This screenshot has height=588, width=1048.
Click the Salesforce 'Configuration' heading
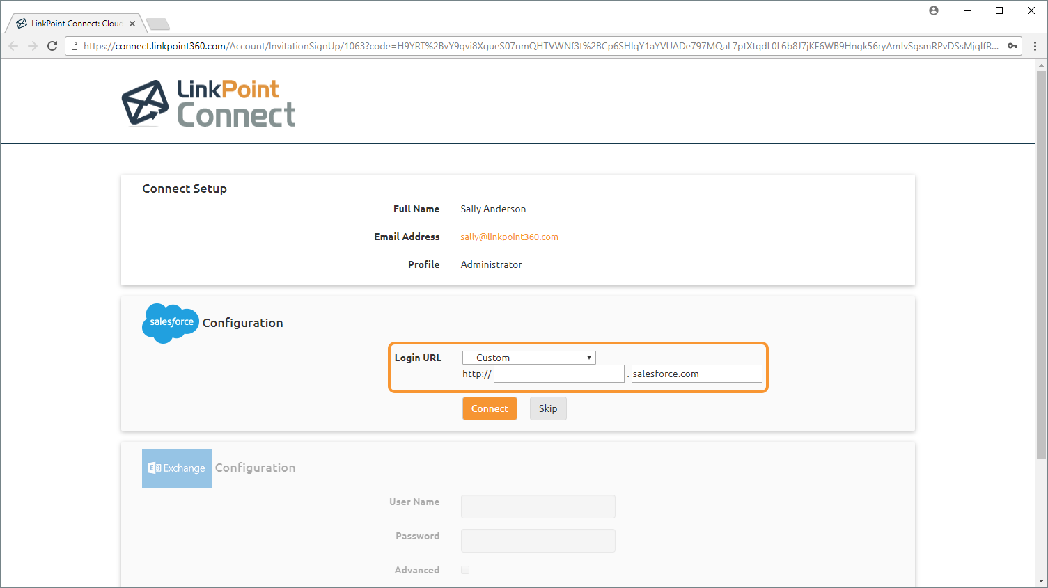(x=242, y=323)
